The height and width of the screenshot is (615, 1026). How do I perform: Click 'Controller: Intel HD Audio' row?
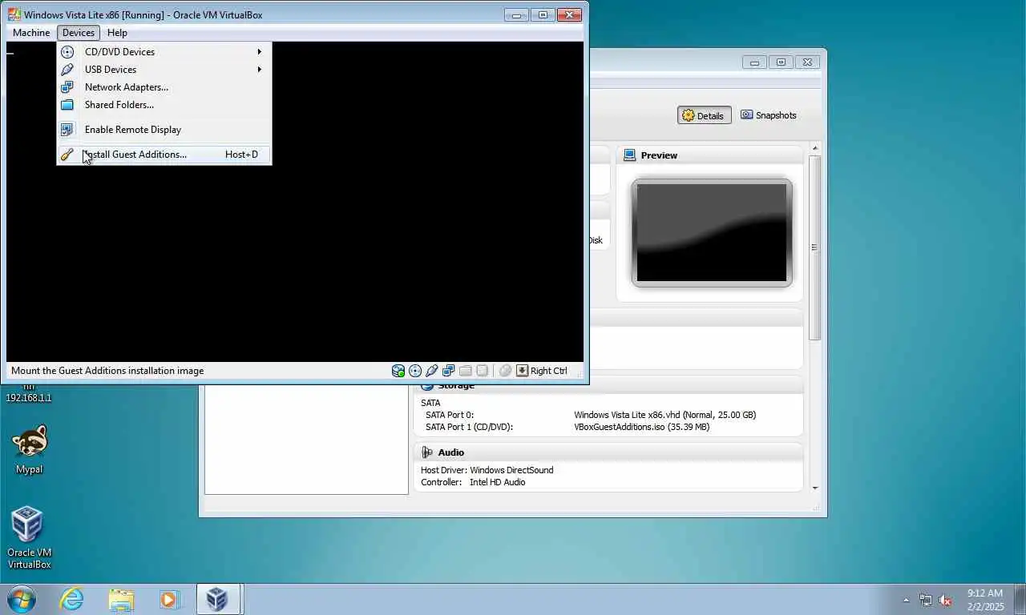coord(473,482)
